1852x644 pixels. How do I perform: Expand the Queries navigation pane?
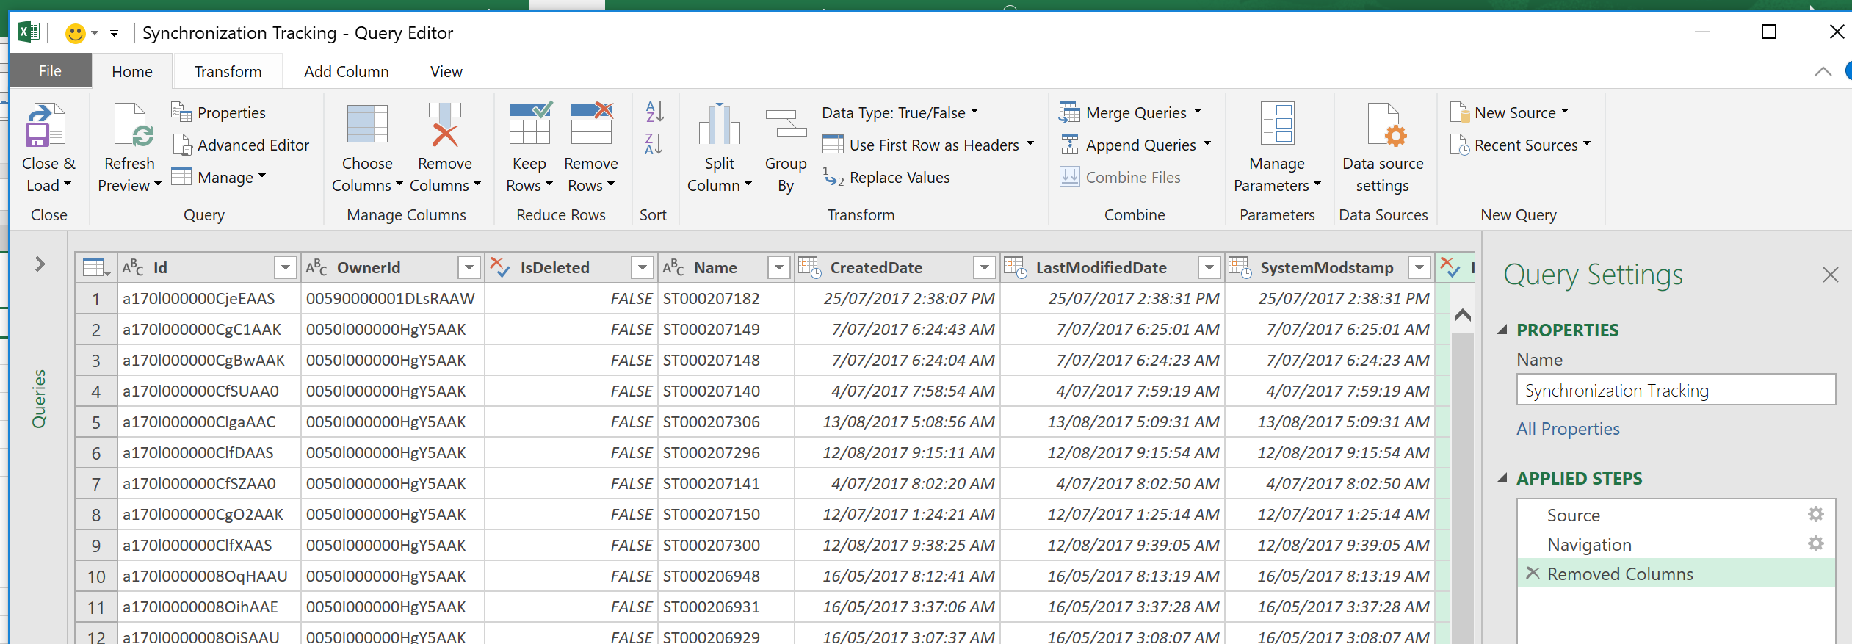tap(40, 264)
